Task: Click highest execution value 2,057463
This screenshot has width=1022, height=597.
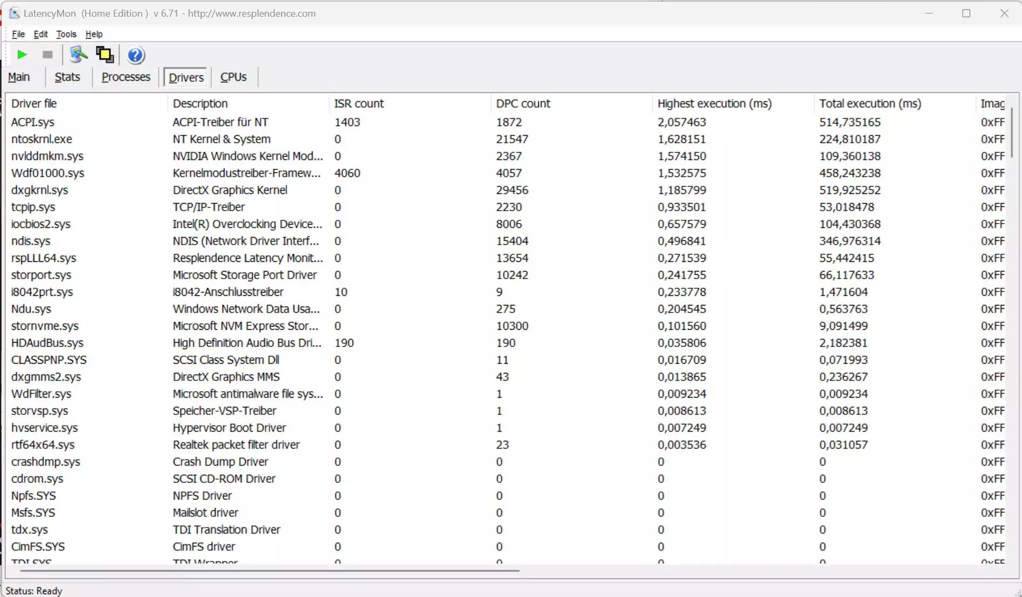Action: [682, 122]
